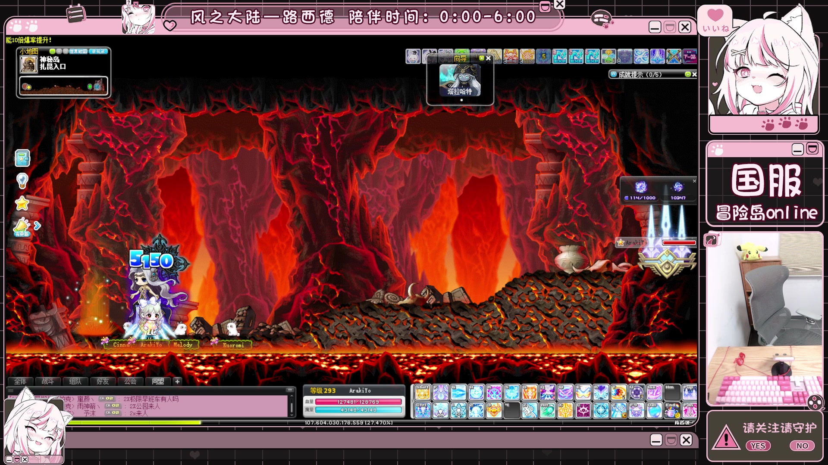
Task: Select the 战斗 chat tab
Action: click(47, 381)
